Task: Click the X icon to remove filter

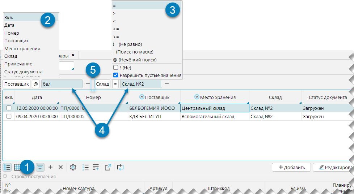Action: [60, 167]
